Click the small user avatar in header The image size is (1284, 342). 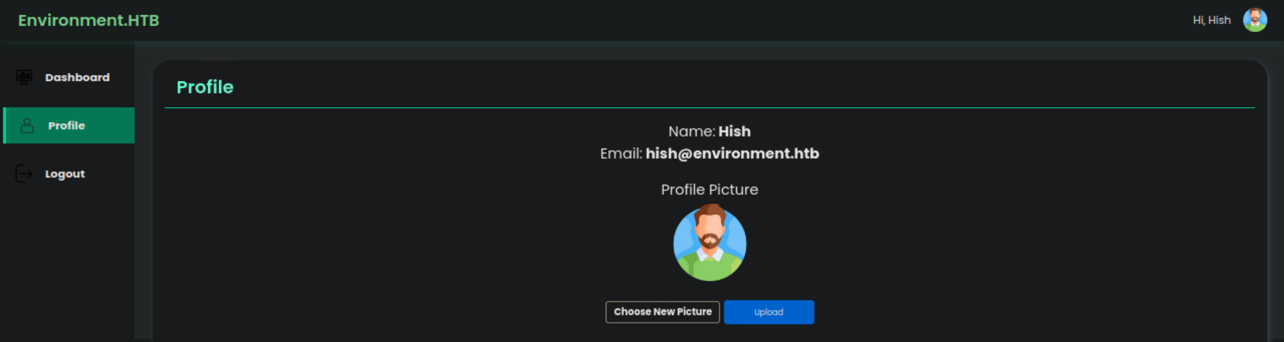point(1255,20)
